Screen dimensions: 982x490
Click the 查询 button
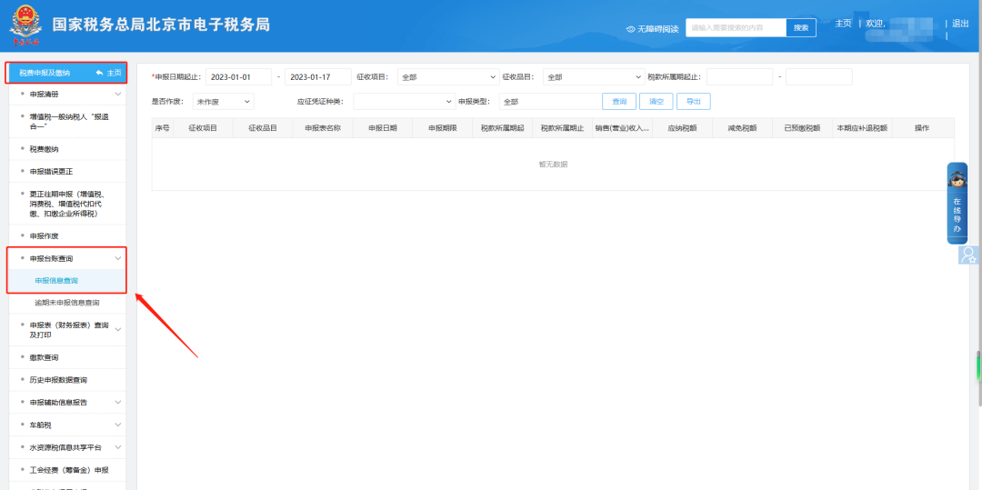[618, 102]
